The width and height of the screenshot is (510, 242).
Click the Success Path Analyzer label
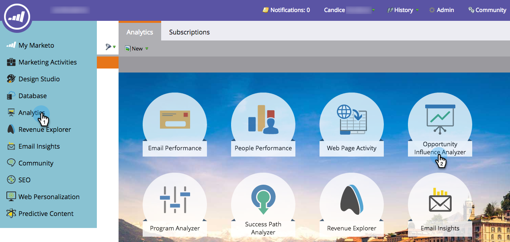[x=263, y=228]
